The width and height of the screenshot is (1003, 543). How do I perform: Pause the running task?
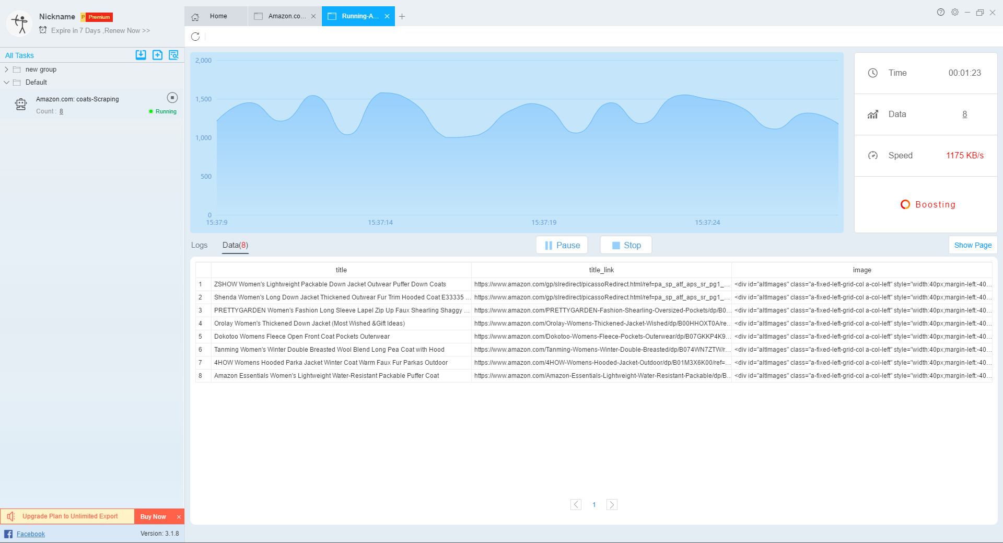562,245
